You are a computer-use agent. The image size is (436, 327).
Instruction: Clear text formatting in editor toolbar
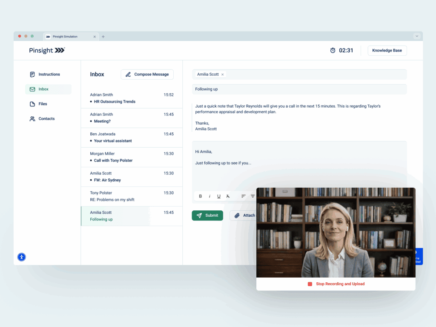coord(228,196)
